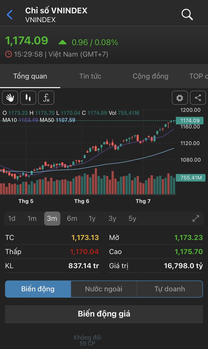208x349 pixels.
Task: Select the Nước ngoài segment
Action: (x=104, y=289)
